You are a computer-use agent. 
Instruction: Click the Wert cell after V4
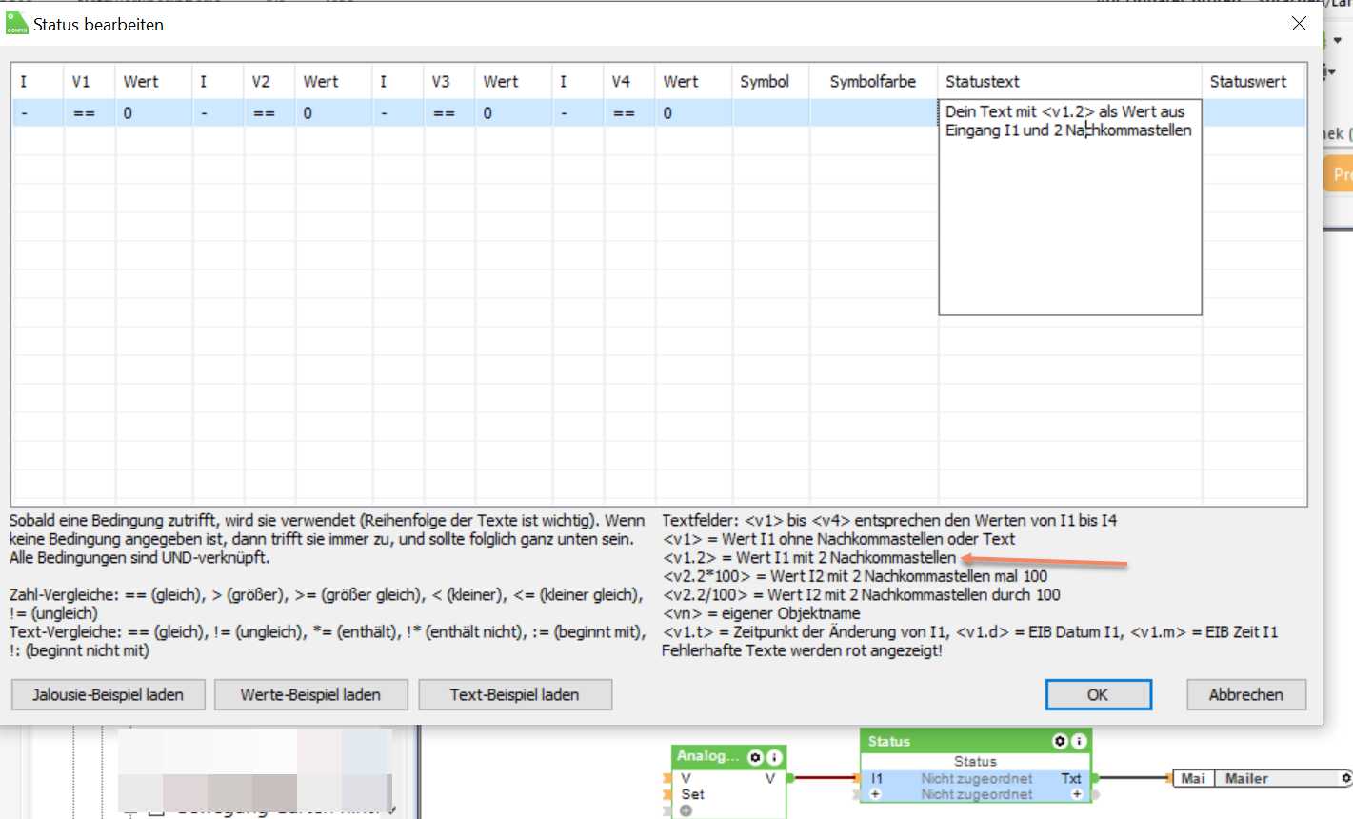694,113
